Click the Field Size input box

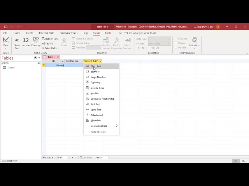pyautogui.click(x=93, y=47)
